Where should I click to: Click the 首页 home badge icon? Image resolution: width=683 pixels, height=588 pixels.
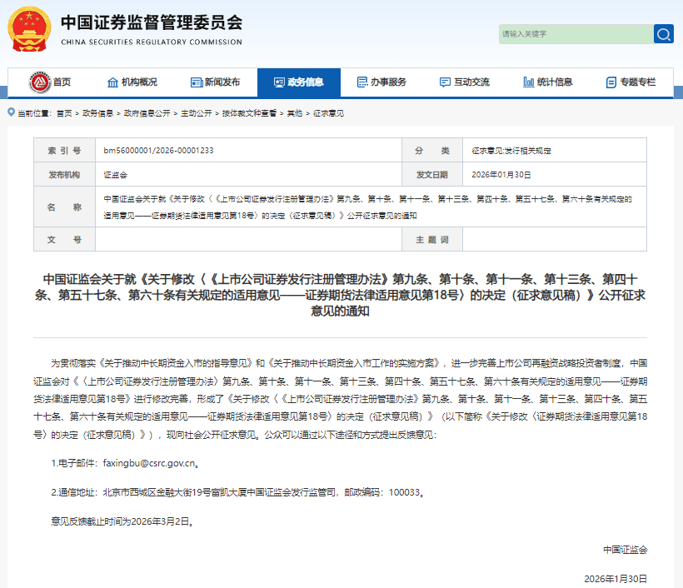[38, 82]
